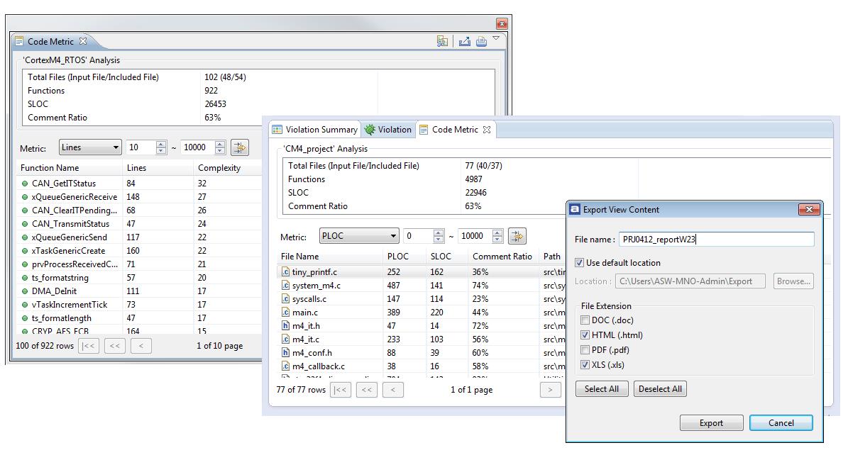Go to first page of 922 rows

89,347
